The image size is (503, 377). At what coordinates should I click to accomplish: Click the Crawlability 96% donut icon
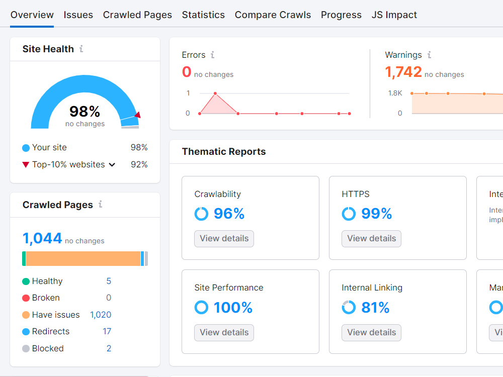pos(202,214)
